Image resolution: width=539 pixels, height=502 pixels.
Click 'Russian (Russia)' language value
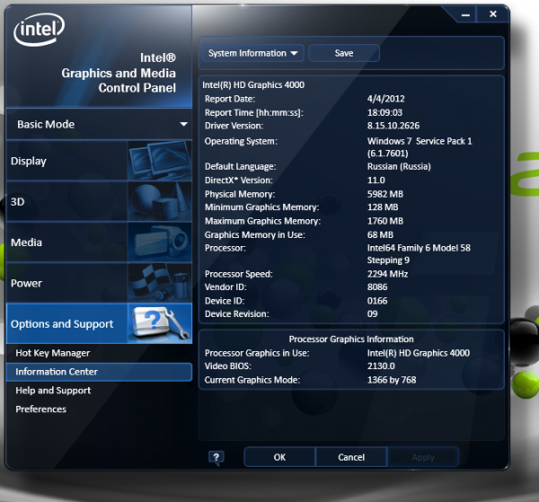(399, 167)
